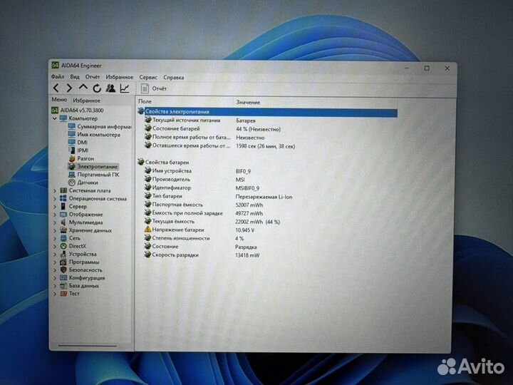513x385 pixels.
Task: Click the Значение column header
Action: coord(249,103)
